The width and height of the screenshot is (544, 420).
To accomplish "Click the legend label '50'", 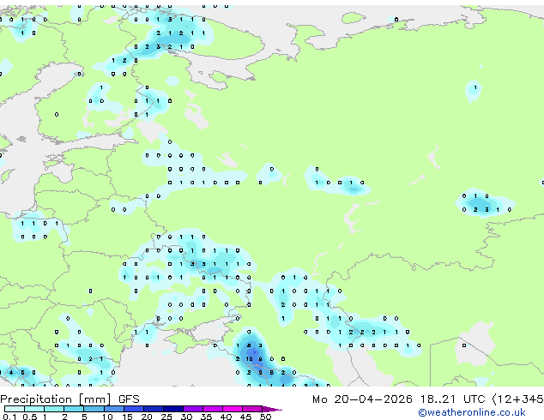I will tap(265, 417).
